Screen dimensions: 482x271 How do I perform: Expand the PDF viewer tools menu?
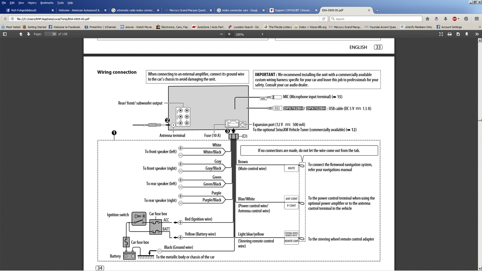(477, 34)
